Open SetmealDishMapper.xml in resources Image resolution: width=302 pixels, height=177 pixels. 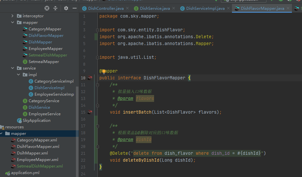40,166
